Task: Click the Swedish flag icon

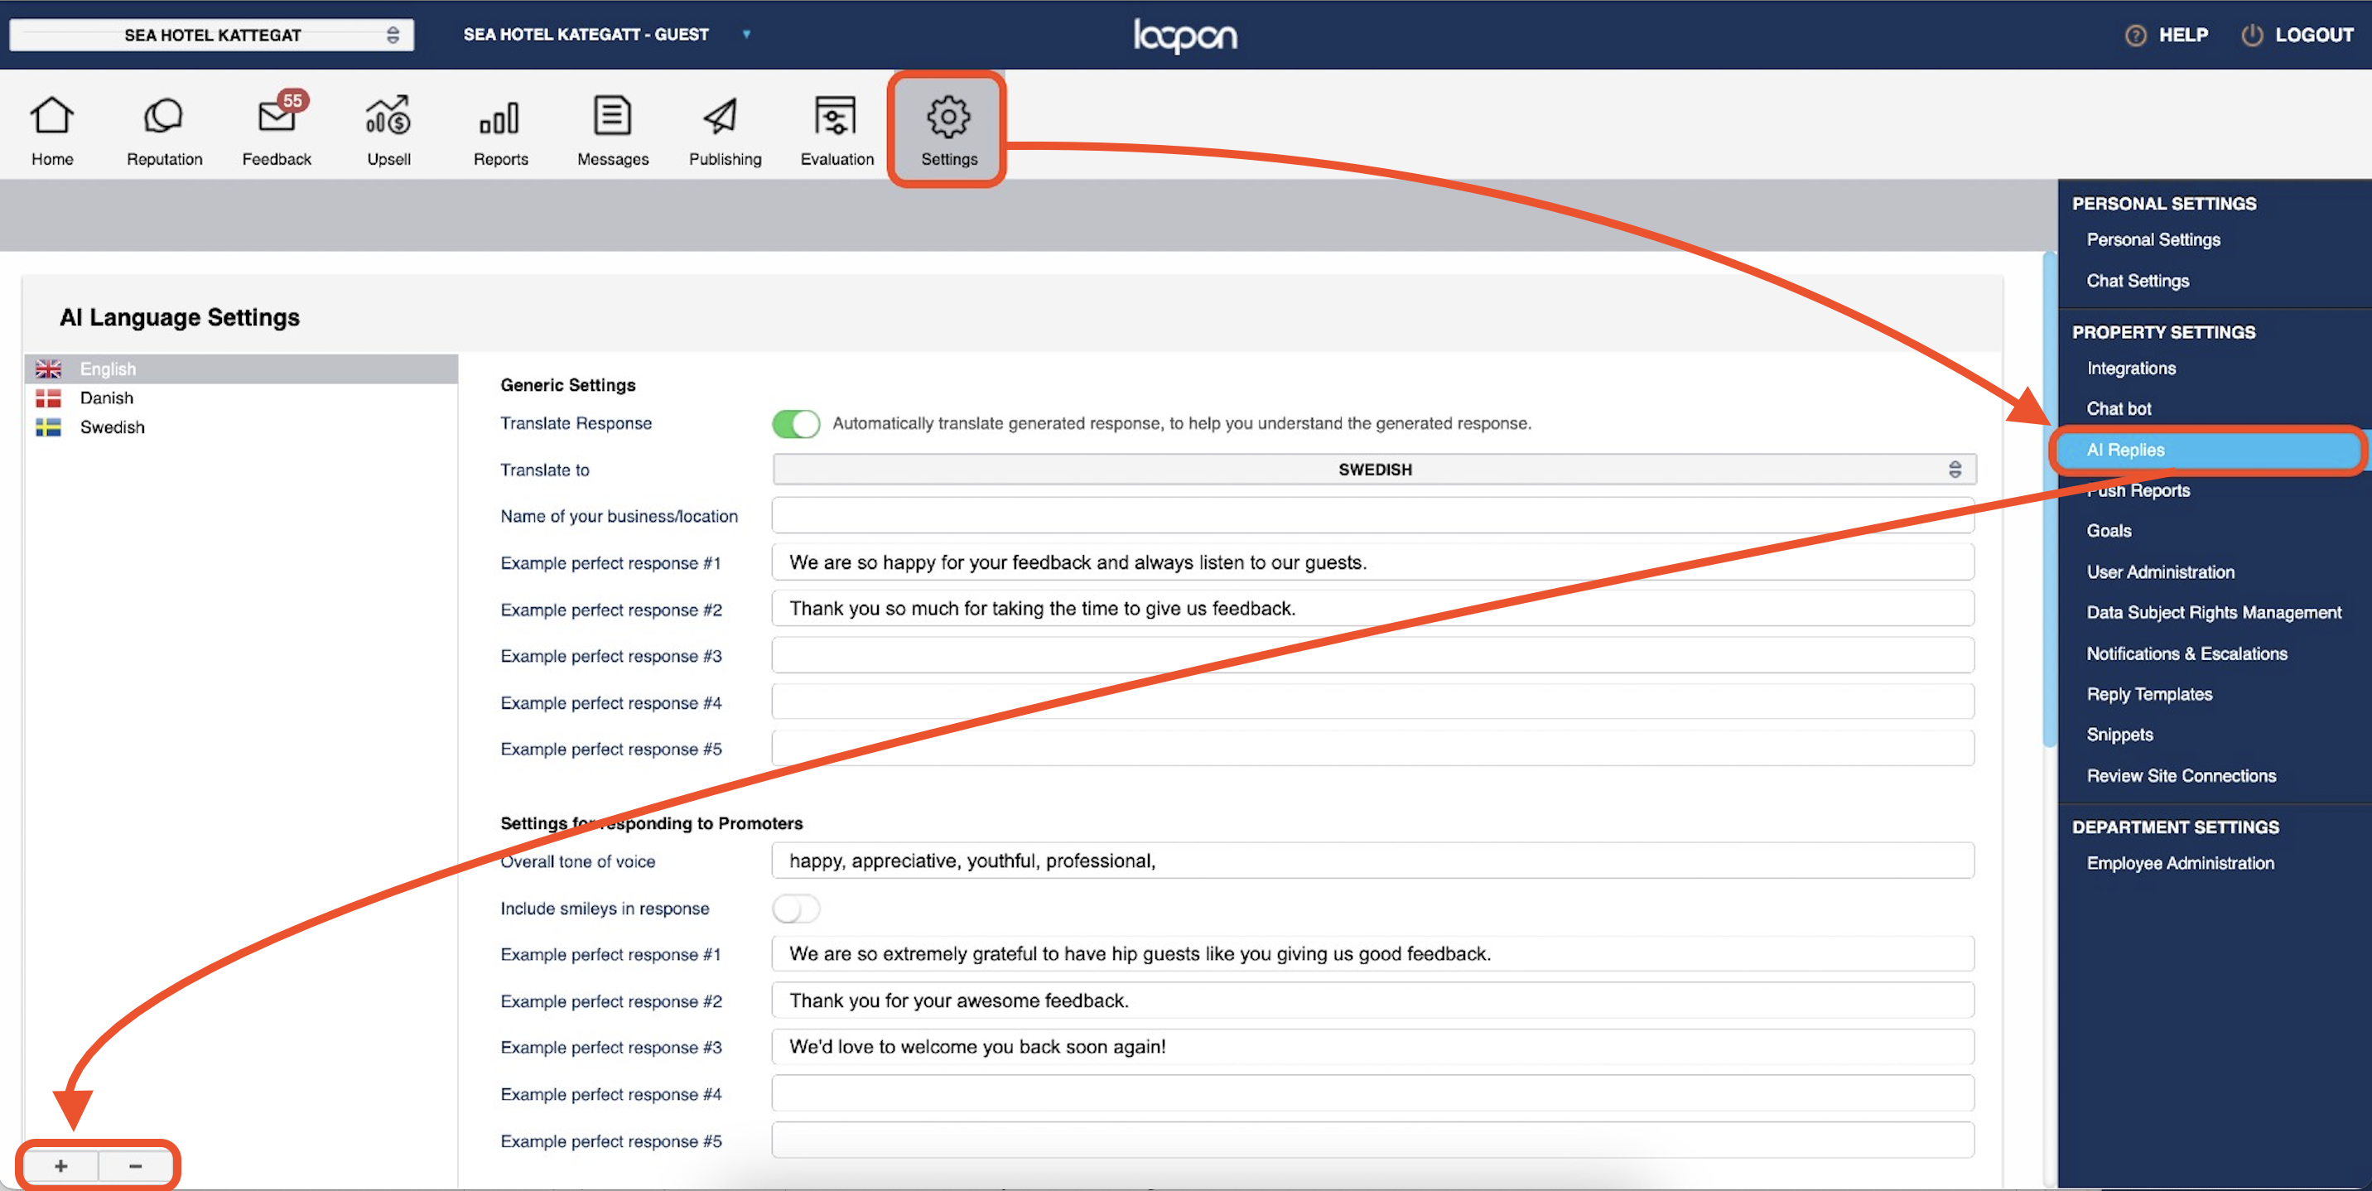Action: [x=48, y=427]
